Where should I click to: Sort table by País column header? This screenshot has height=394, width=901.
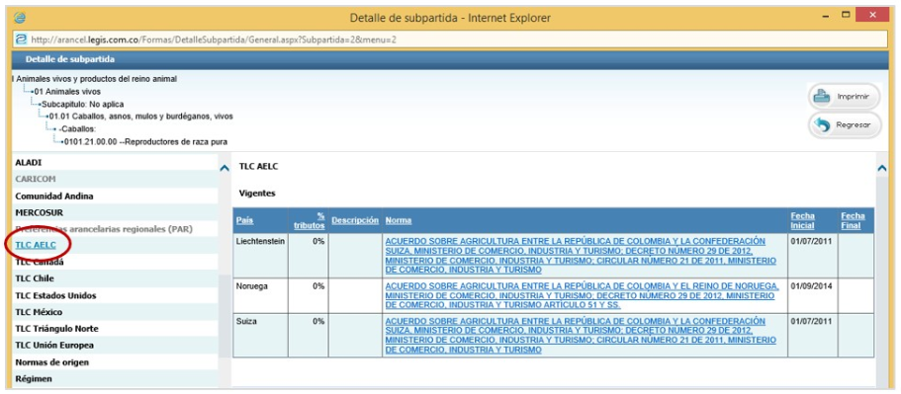point(244,221)
